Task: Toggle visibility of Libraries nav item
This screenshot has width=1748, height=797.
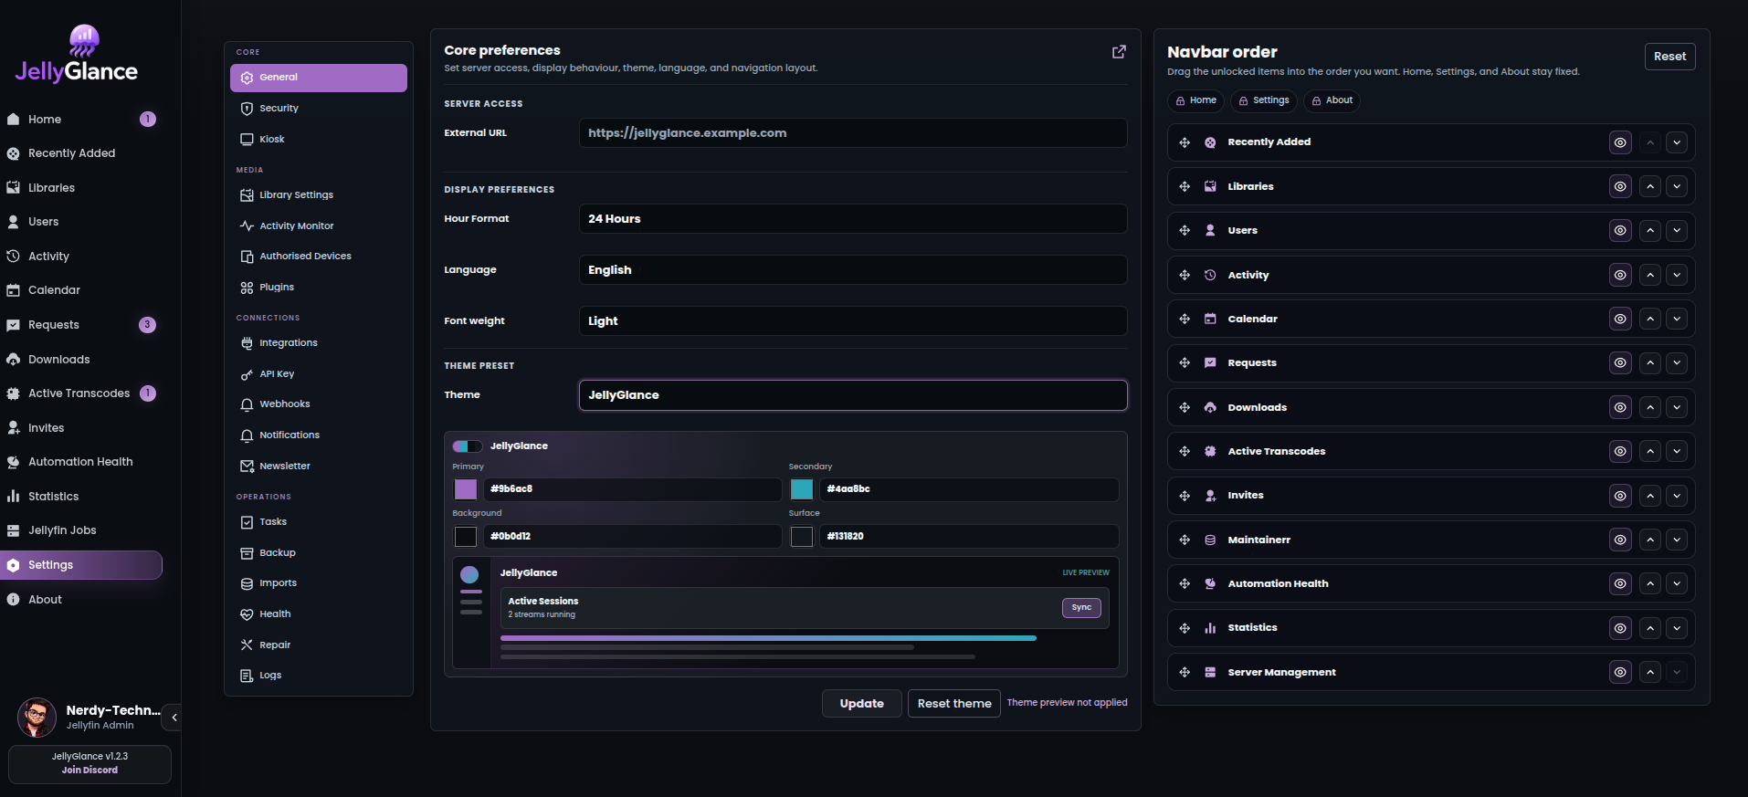Action: point(1620,186)
